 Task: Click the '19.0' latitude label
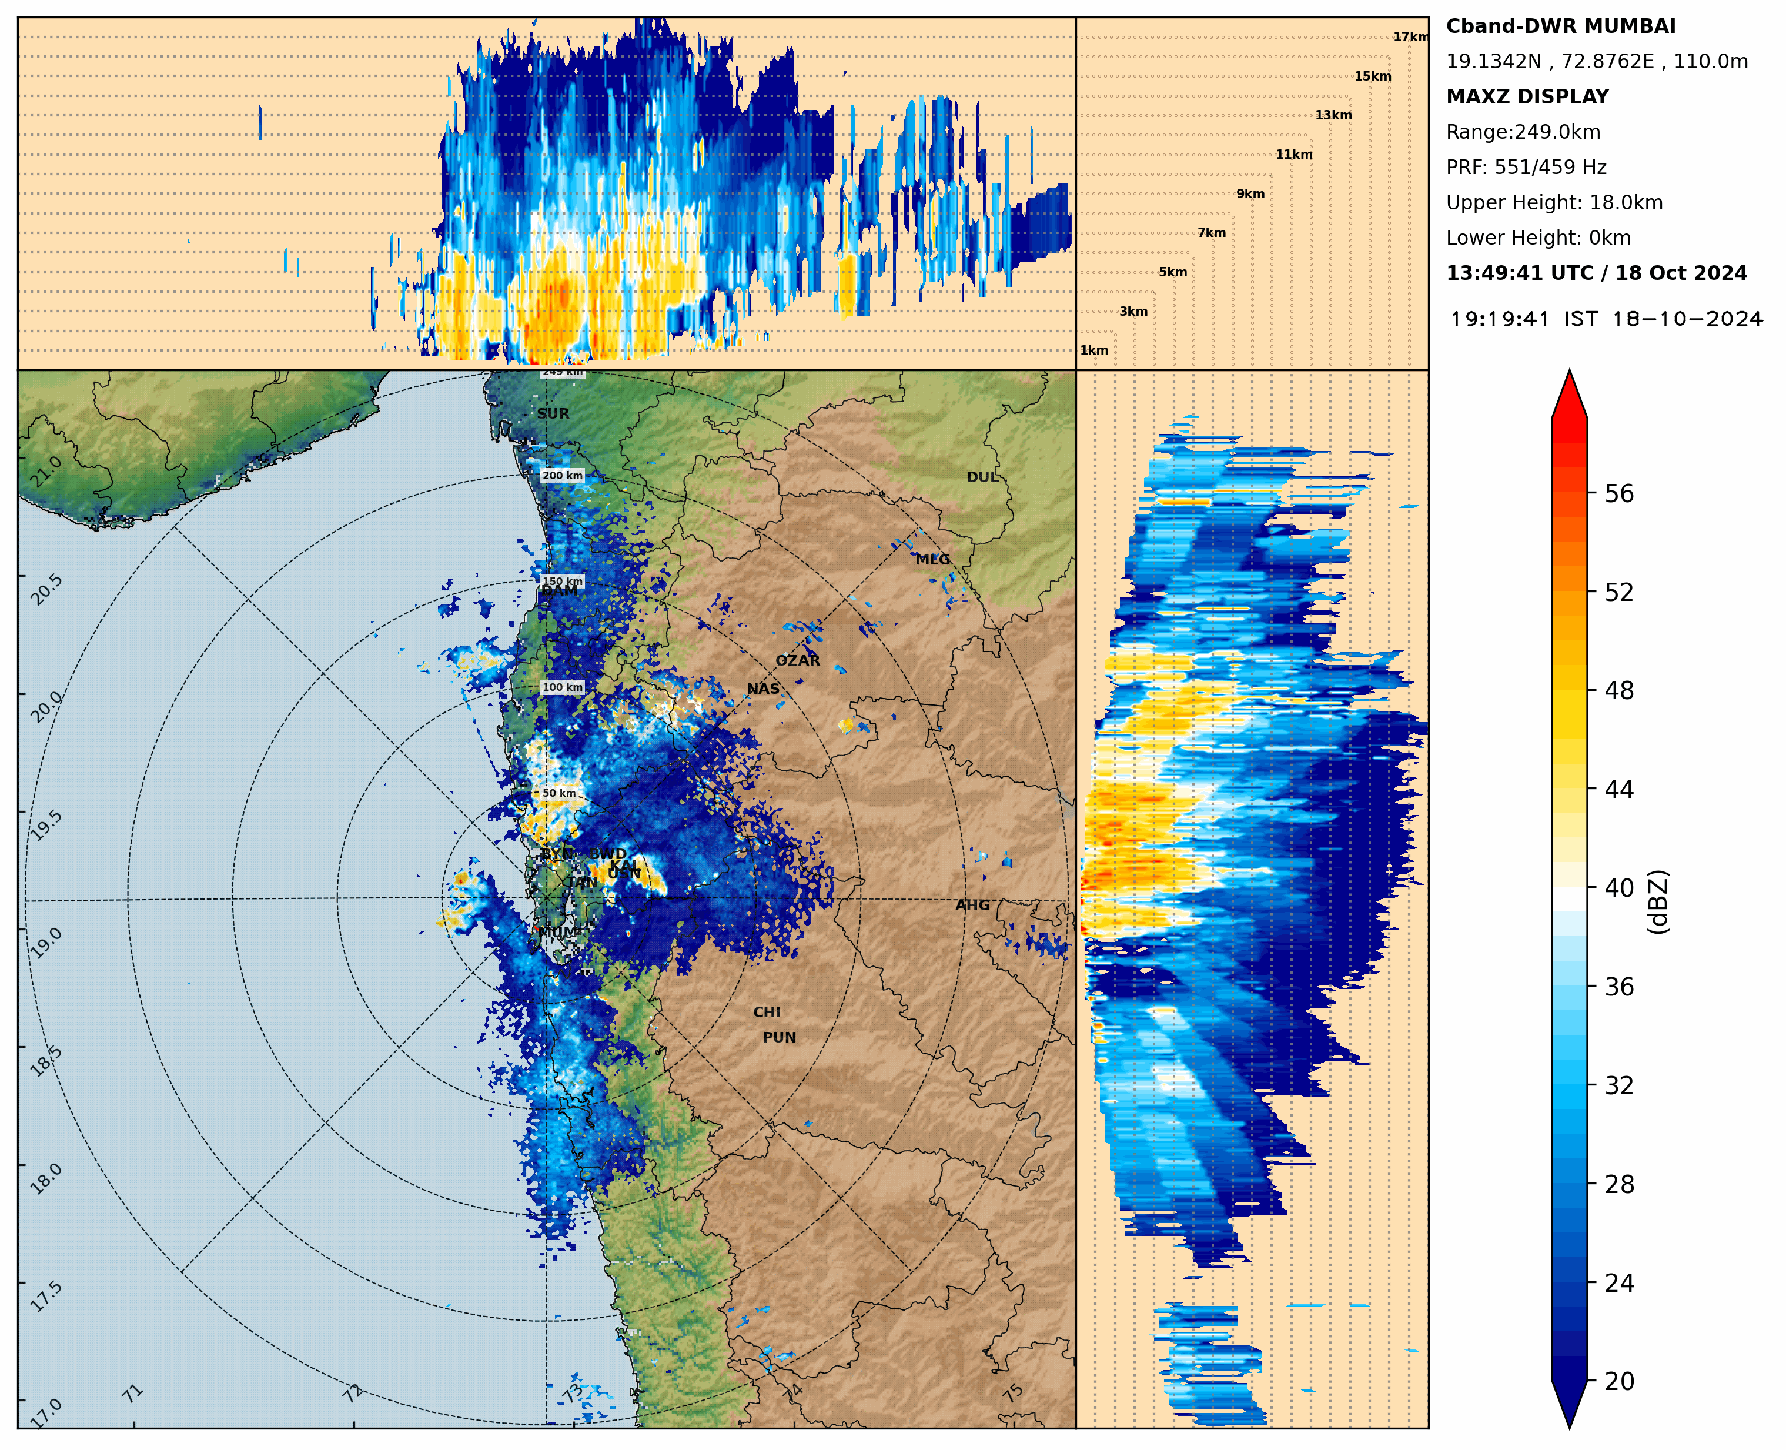(46, 943)
